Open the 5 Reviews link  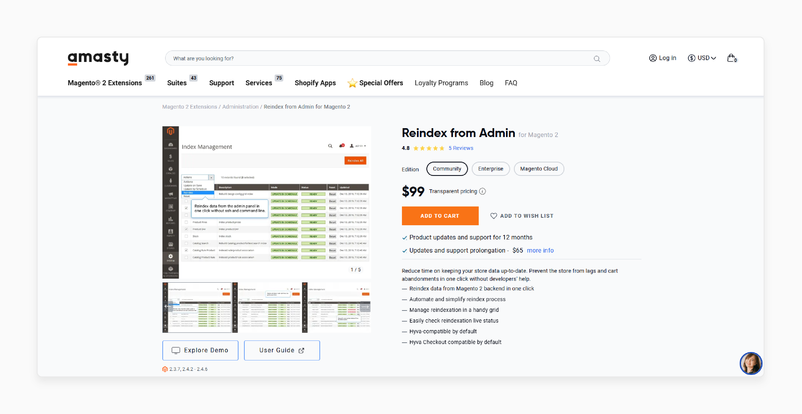(461, 148)
